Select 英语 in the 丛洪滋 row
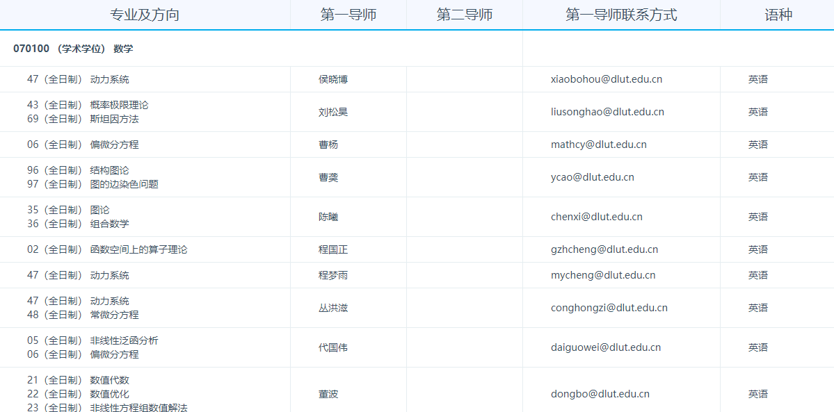Viewport: 834px width, 412px height. [758, 308]
